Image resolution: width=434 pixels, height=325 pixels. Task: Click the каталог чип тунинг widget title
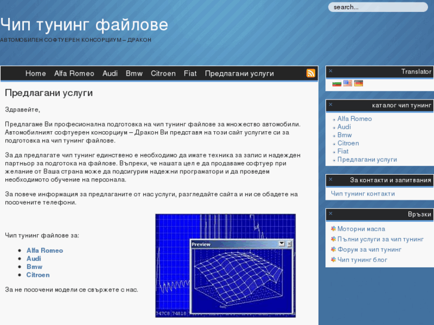(402, 106)
